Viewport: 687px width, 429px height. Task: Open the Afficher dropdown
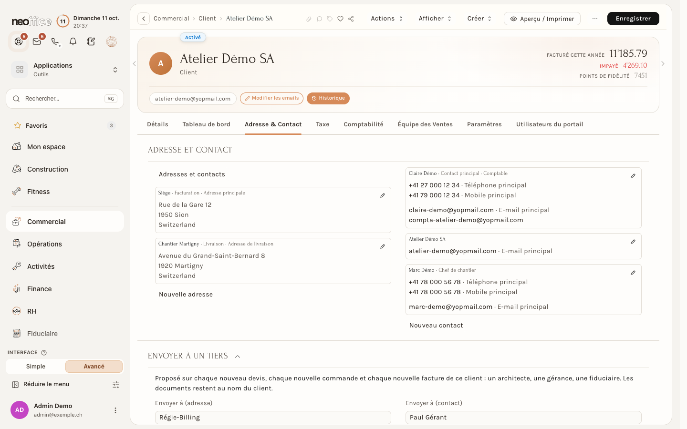[435, 19]
